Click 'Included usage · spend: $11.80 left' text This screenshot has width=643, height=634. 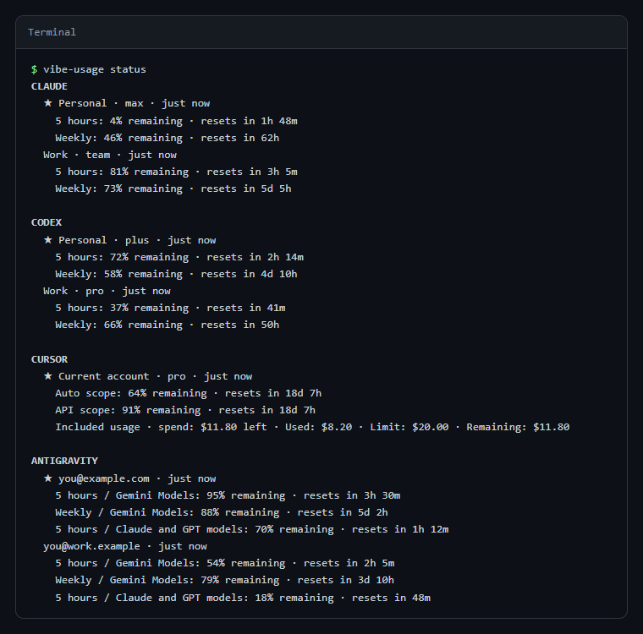(161, 427)
